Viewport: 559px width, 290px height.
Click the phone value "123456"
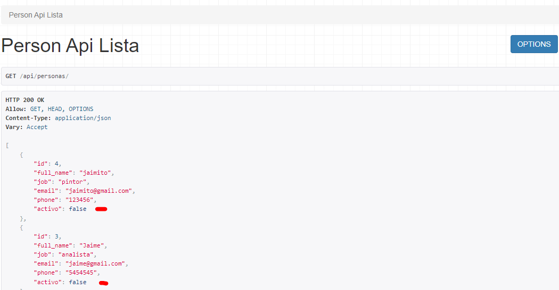coord(80,200)
